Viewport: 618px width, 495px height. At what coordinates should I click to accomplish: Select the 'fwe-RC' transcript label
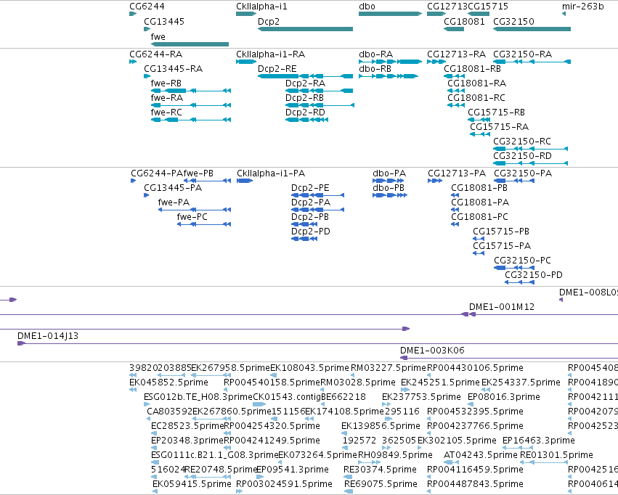point(166,112)
